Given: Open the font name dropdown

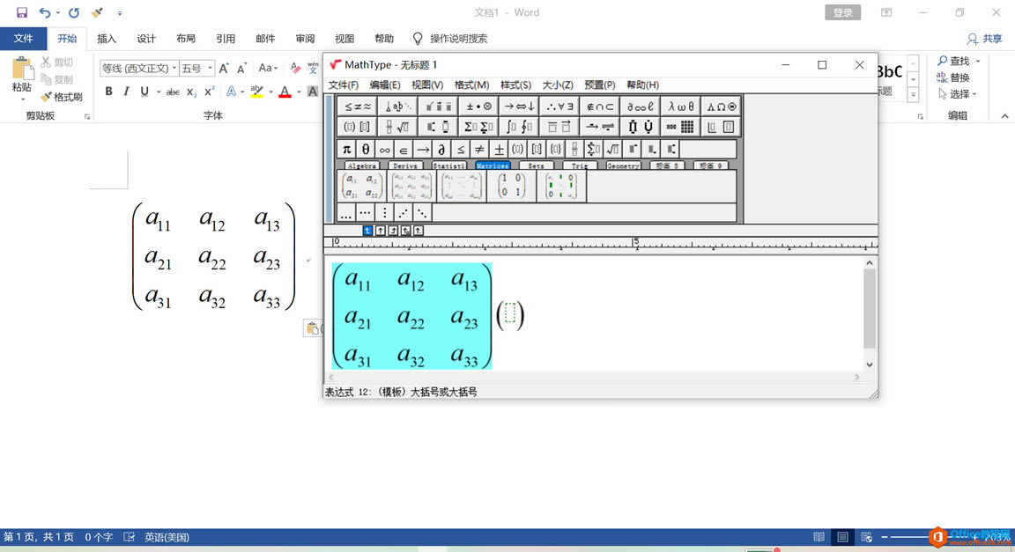Looking at the screenshot, I should [174, 69].
